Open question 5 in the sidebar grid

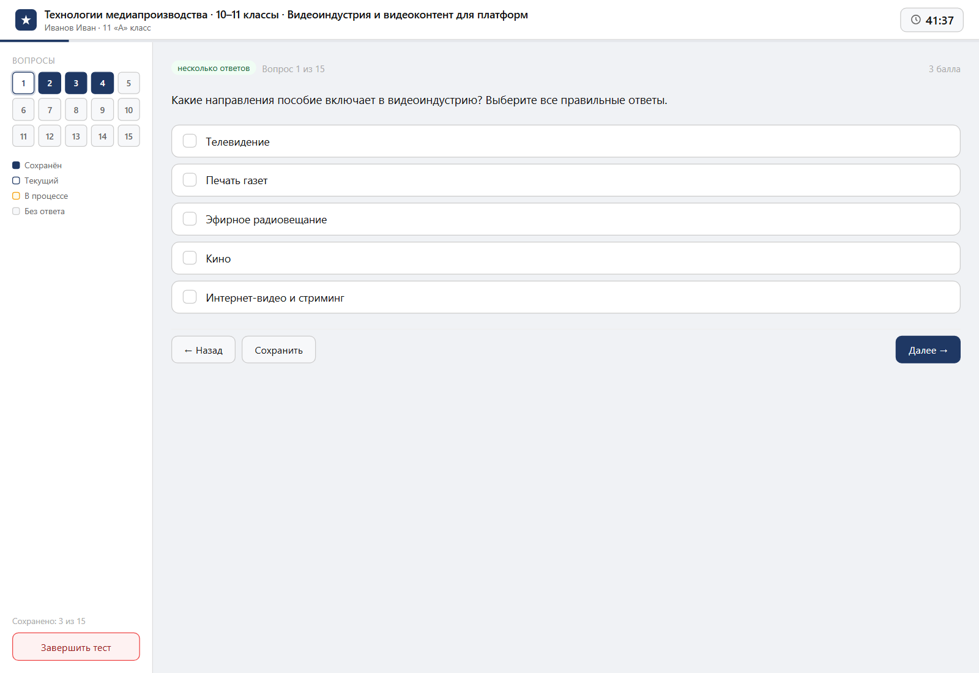point(128,83)
